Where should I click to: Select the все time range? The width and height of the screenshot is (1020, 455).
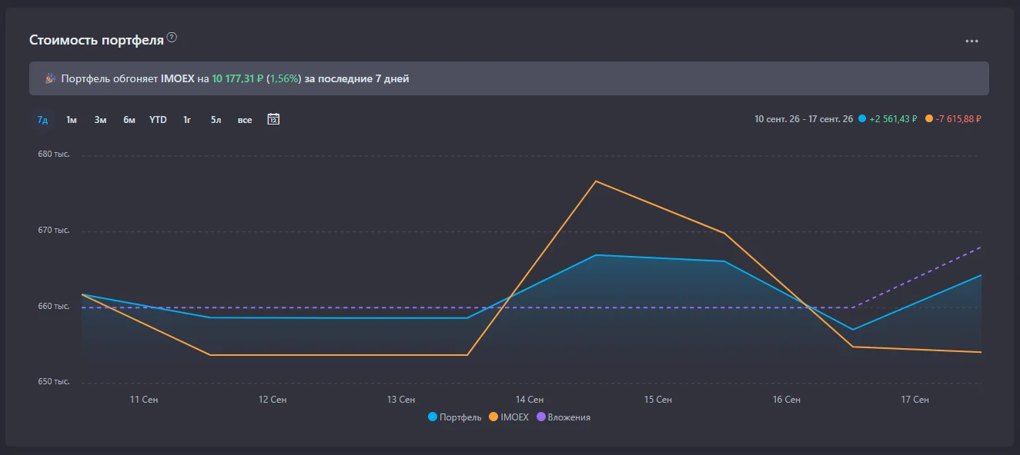pos(245,120)
